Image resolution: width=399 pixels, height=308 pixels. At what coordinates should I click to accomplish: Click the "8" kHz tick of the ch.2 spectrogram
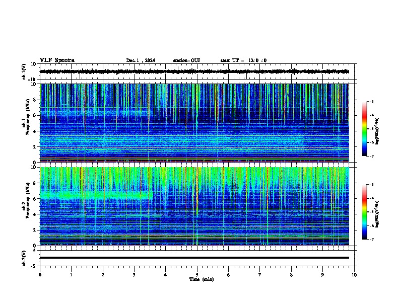tap(35, 183)
